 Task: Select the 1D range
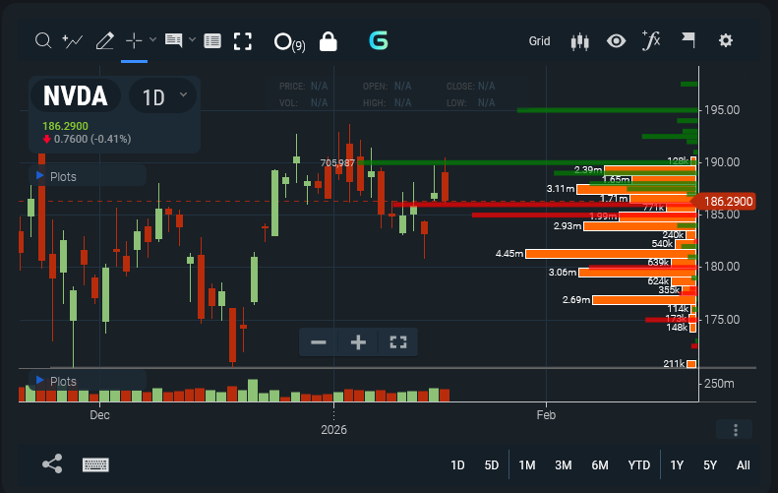coord(457,465)
